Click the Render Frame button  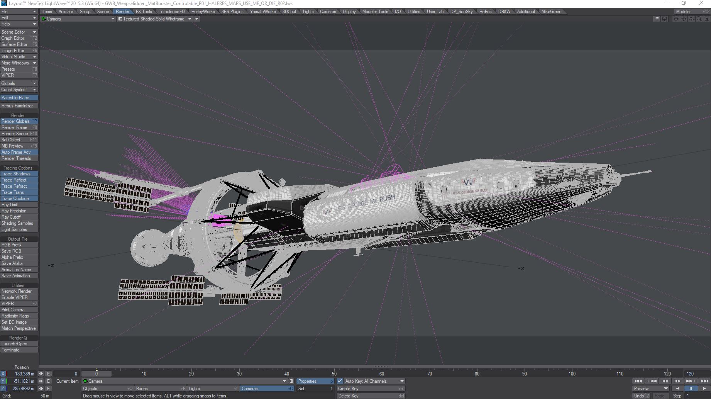click(19, 127)
